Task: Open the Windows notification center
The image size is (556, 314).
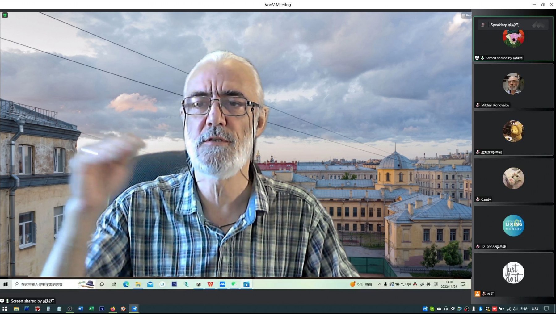Action: point(546,309)
